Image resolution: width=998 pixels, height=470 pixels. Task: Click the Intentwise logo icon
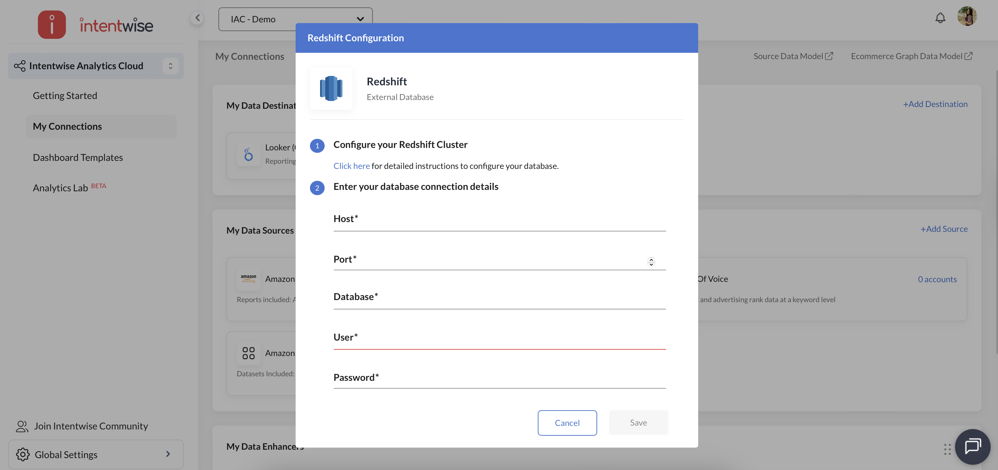pos(51,24)
